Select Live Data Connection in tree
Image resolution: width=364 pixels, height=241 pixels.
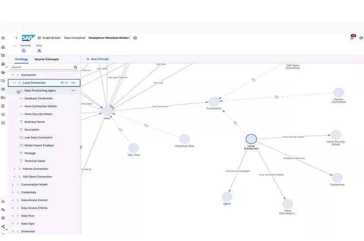point(38,138)
